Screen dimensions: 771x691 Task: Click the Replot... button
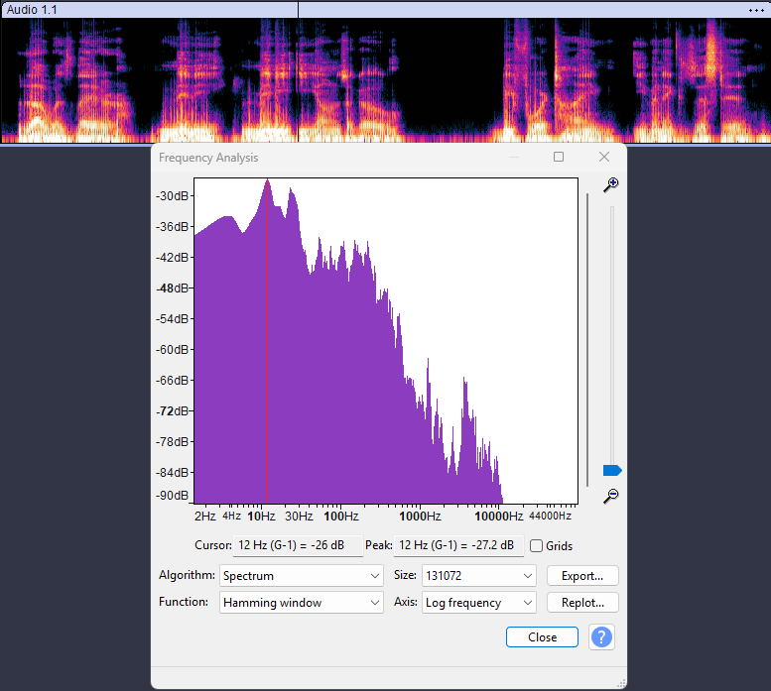[582, 603]
